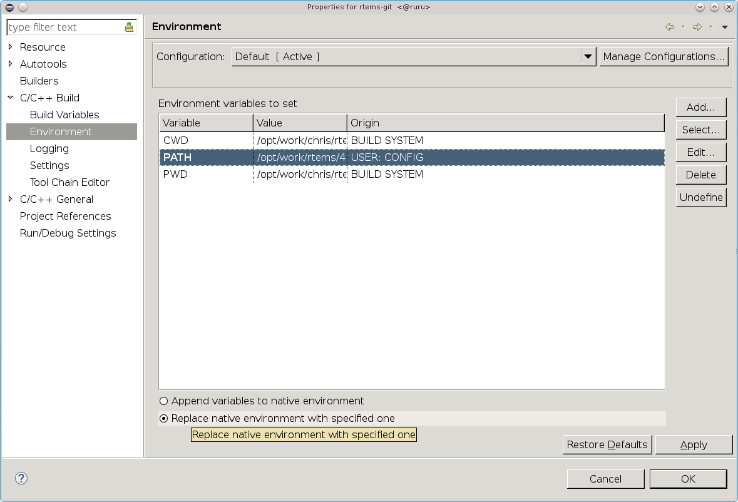
Task: Open the view menu triangle icon
Action: (x=724, y=27)
